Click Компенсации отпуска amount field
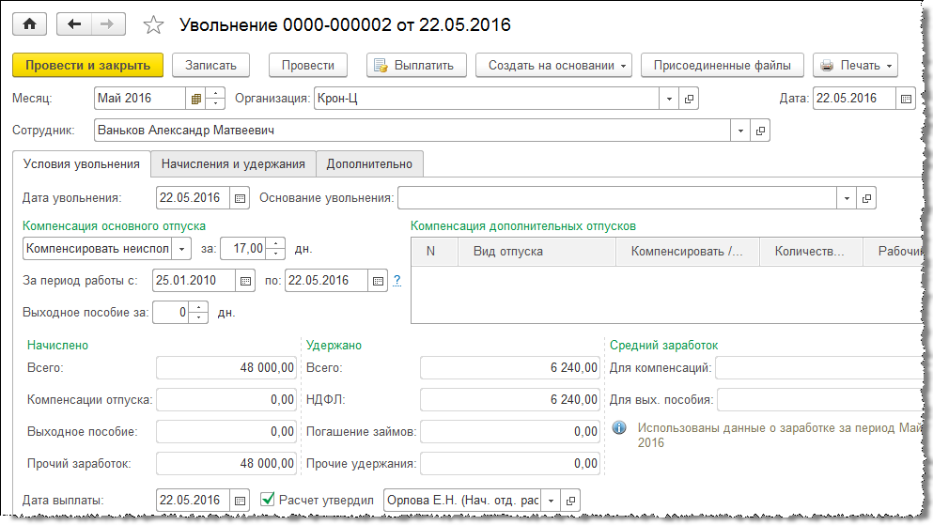The image size is (933, 525). [226, 399]
